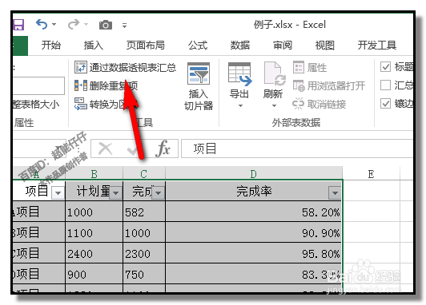Click the table name input box
Viewport: 426px width, 305px height.
[x=38, y=85]
